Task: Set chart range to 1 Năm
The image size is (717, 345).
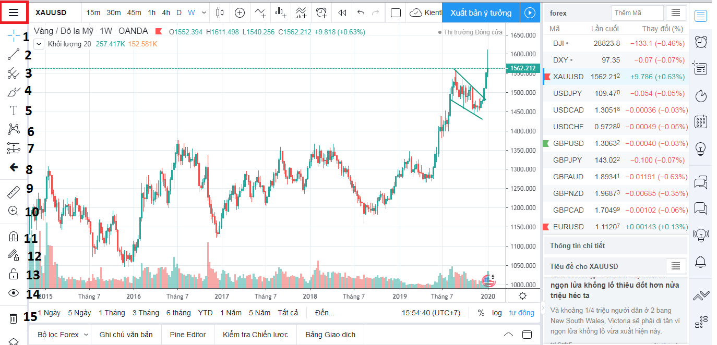Action: point(231,313)
